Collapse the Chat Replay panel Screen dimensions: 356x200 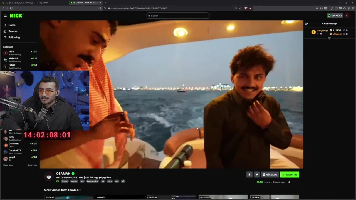pos(306,24)
